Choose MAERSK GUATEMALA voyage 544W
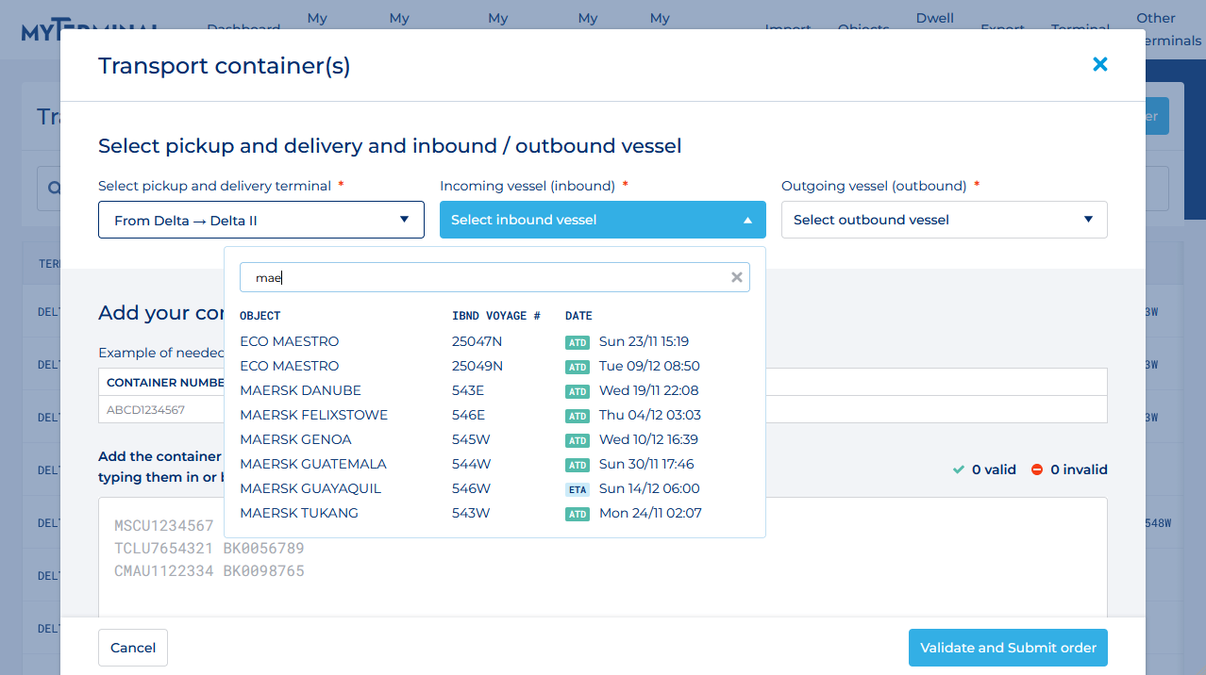The height and width of the screenshot is (675, 1206). (313, 464)
